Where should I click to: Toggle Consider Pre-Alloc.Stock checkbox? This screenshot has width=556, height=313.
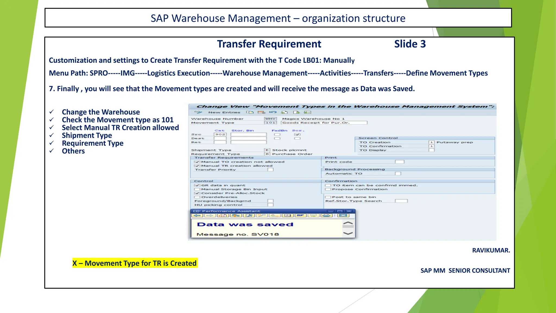[197, 193]
